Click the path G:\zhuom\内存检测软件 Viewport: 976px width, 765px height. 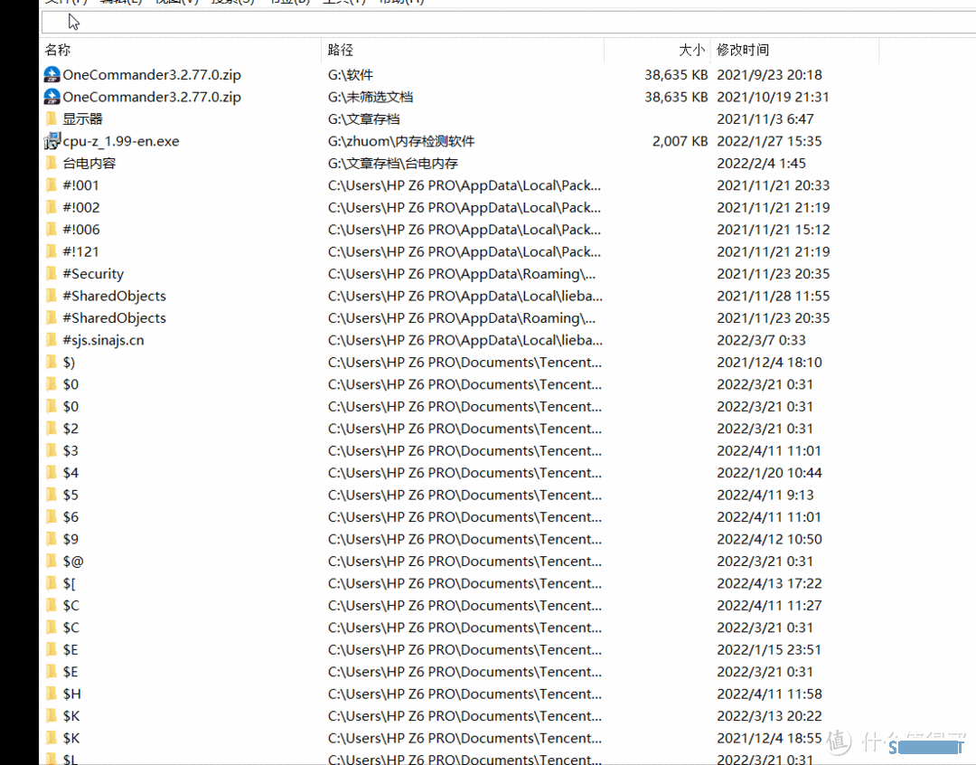pyautogui.click(x=401, y=141)
